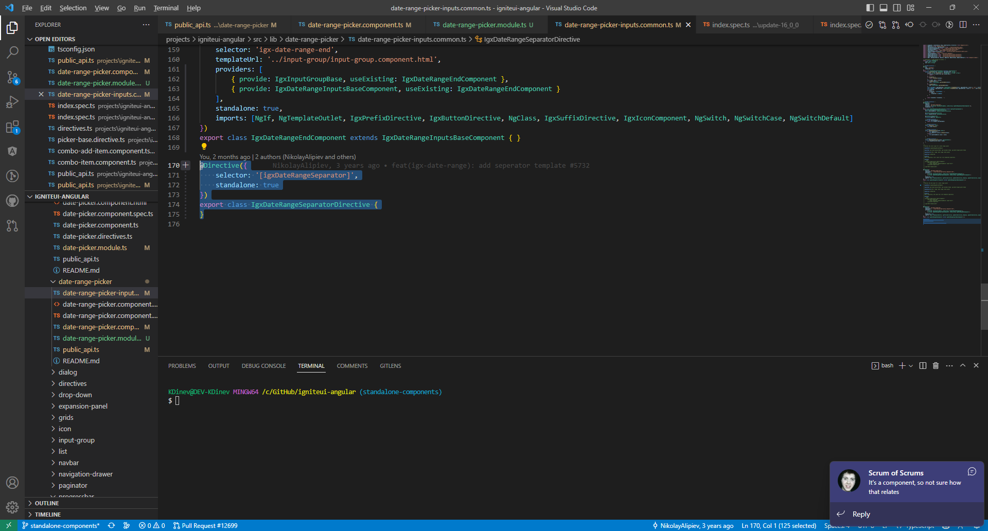Open the Terminal menu

tap(166, 8)
